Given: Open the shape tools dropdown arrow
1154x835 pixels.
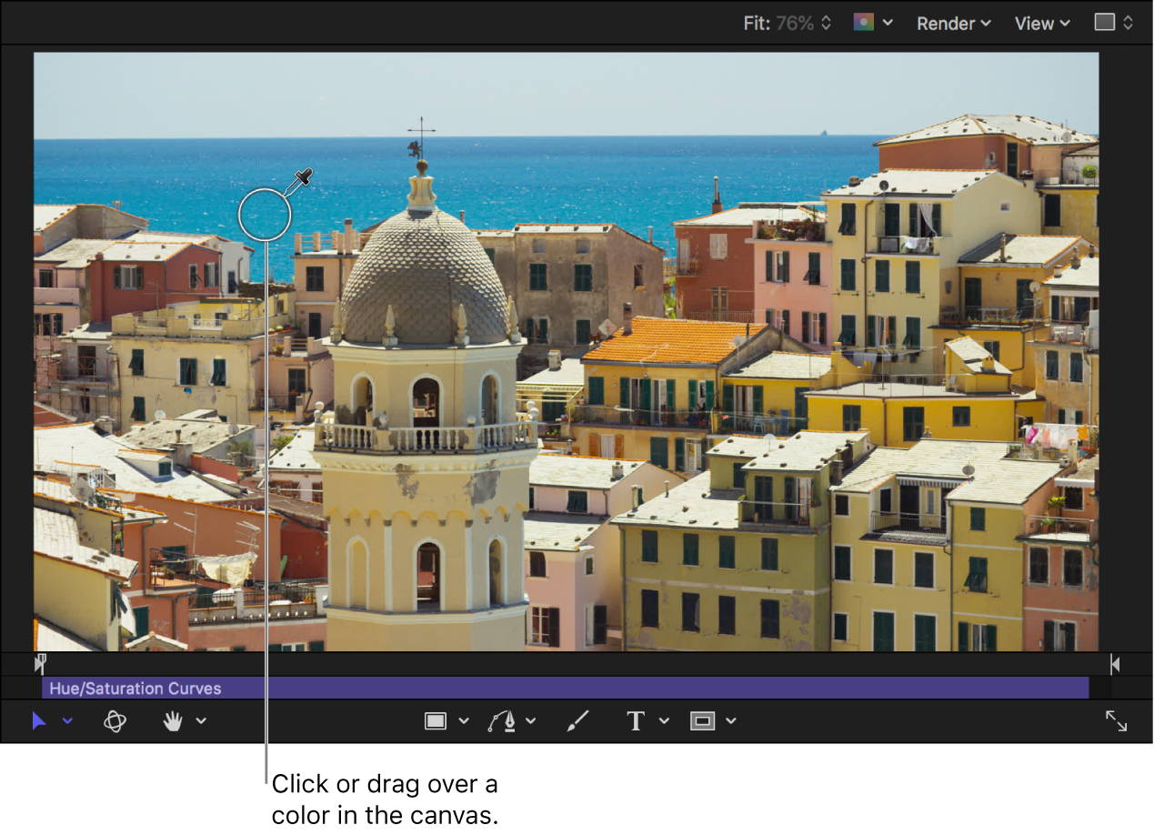Looking at the screenshot, I should point(464,721).
